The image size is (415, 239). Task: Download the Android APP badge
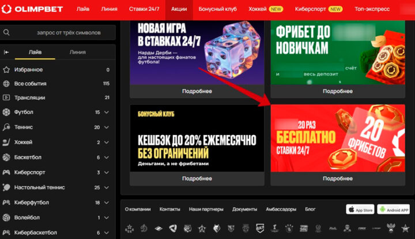pos(393,210)
